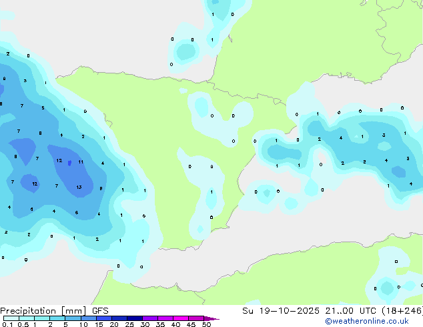Click the lightest cyan 0.1–0.5 legend swatch
The image size is (423, 327).
(11, 318)
